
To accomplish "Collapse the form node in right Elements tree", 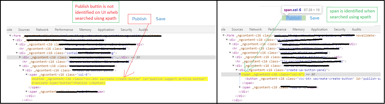I will point(223,35).
